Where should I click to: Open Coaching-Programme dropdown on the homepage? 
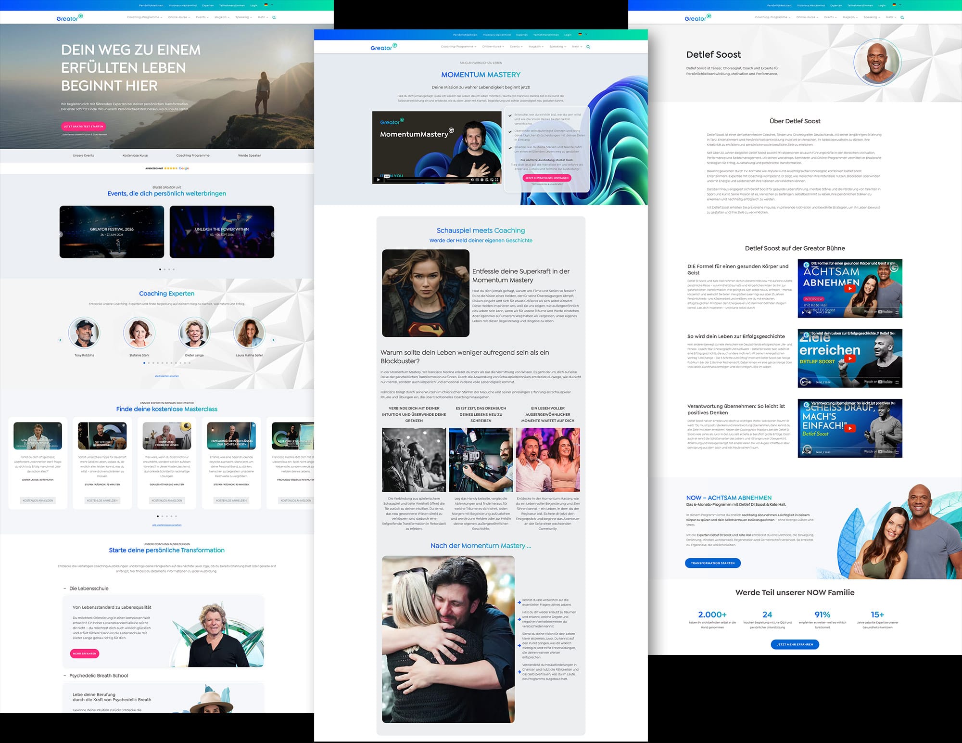pyautogui.click(x=144, y=17)
